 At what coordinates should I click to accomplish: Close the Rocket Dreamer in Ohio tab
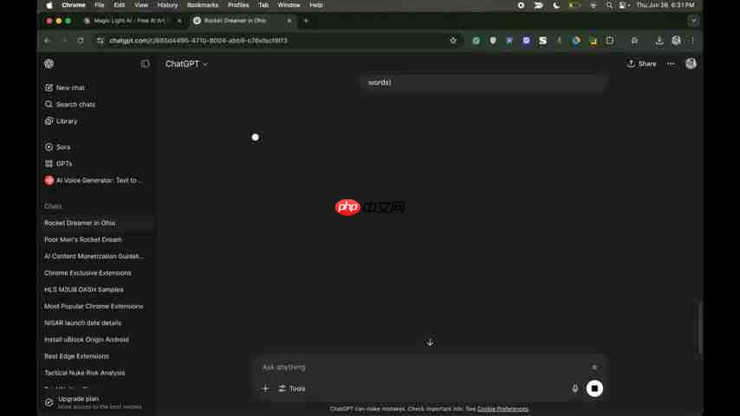289,21
